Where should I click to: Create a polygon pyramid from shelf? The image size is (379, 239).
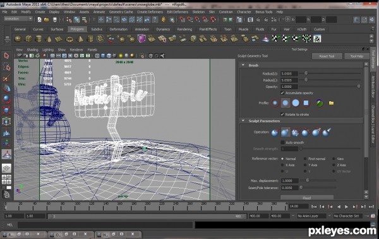click(80, 39)
